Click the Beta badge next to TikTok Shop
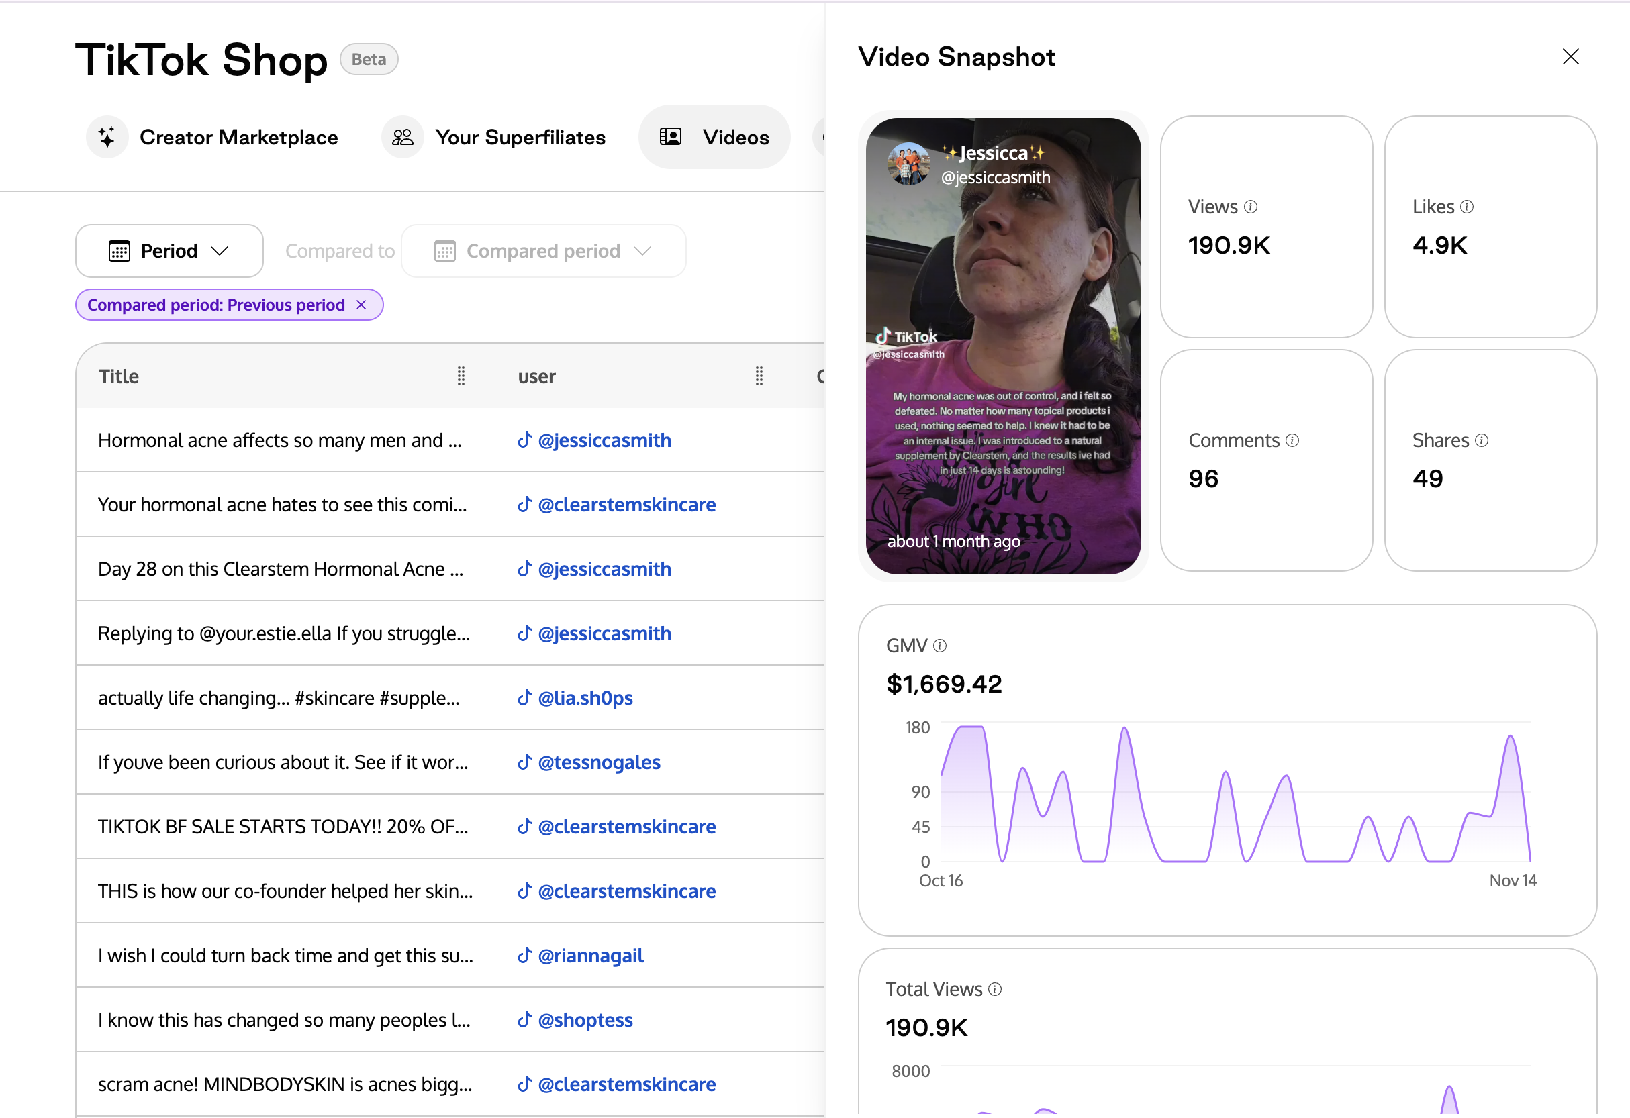Image resolution: width=1630 pixels, height=1118 pixels. pyautogui.click(x=369, y=60)
